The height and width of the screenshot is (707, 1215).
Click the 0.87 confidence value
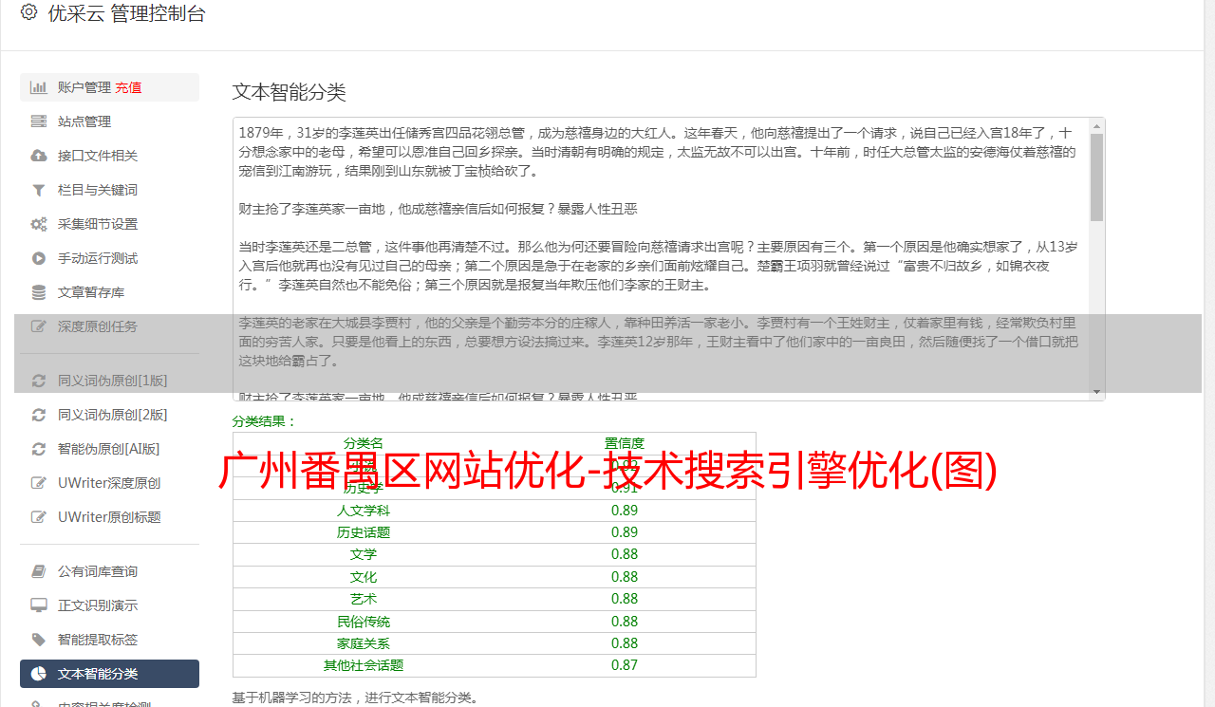click(x=625, y=665)
